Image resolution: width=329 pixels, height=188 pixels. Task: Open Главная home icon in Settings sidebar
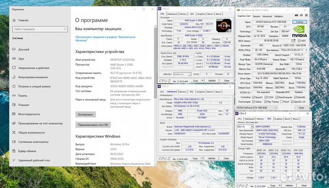pos(14,20)
